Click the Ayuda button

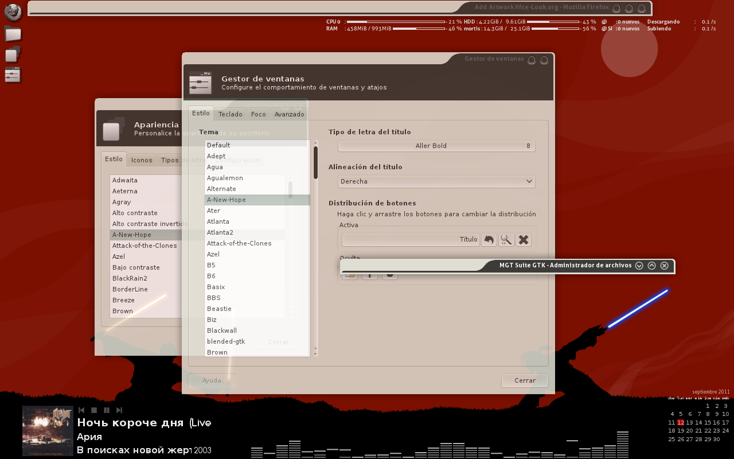(x=212, y=380)
